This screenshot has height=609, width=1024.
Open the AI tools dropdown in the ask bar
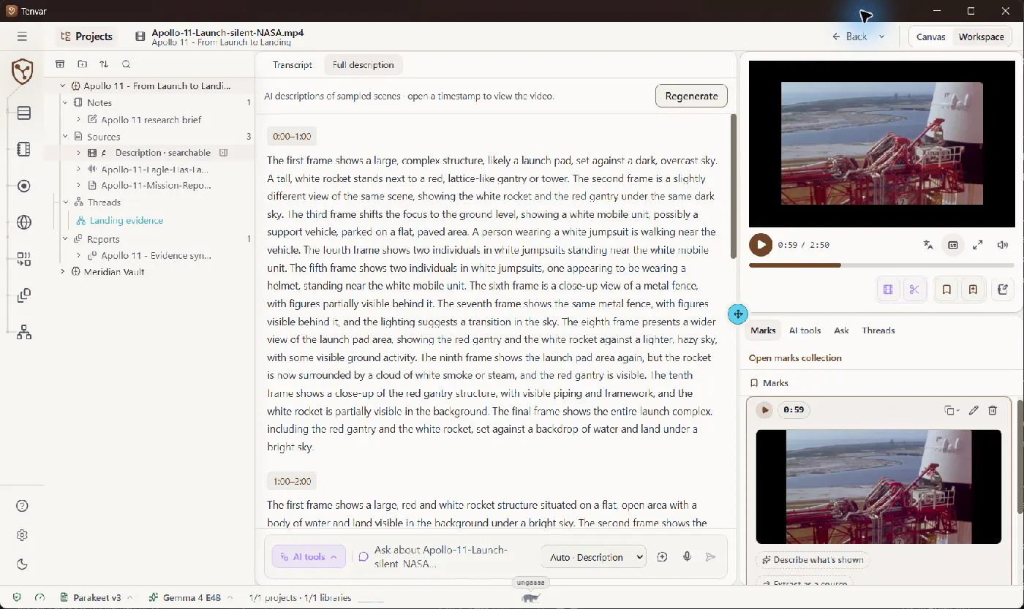308,557
